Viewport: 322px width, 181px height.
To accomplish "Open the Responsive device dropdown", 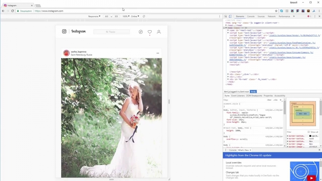I will pyautogui.click(x=94, y=16).
